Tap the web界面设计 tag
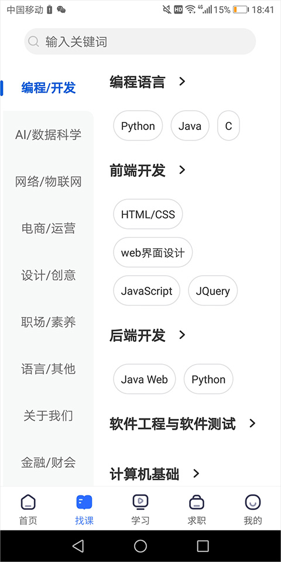 [x=153, y=252]
